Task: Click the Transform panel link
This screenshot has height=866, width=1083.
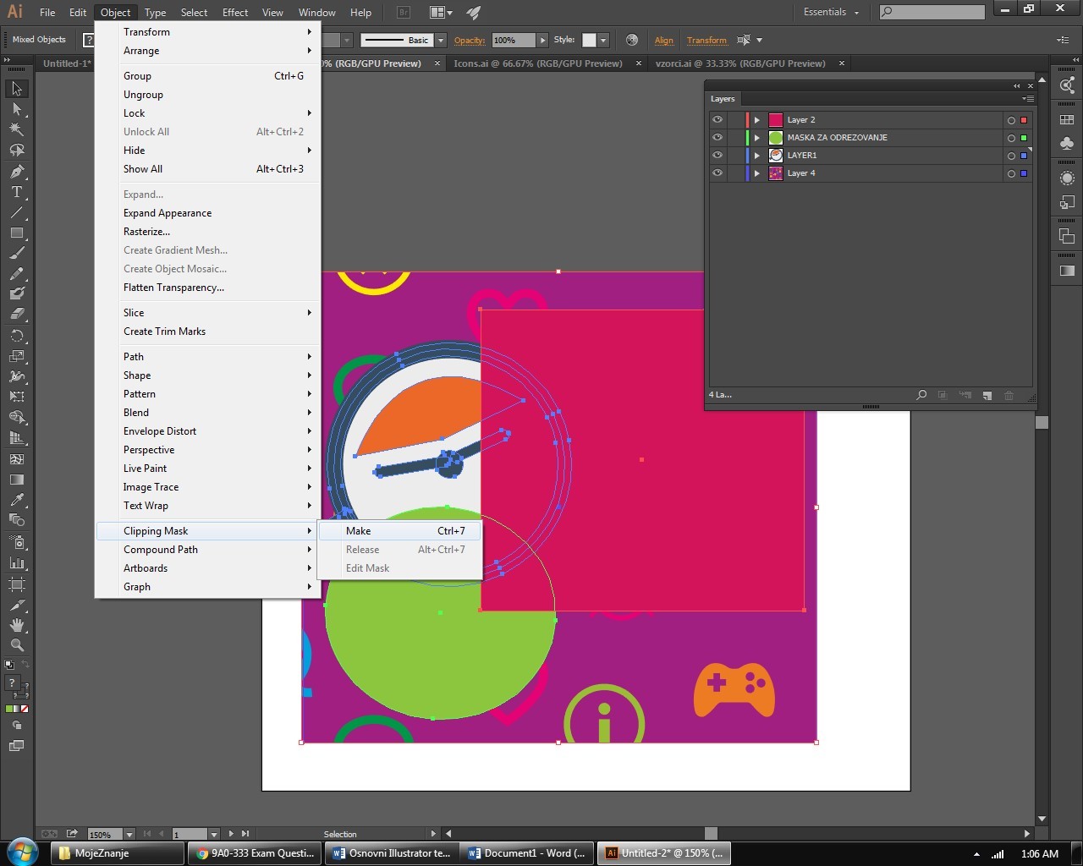Action: click(x=706, y=41)
